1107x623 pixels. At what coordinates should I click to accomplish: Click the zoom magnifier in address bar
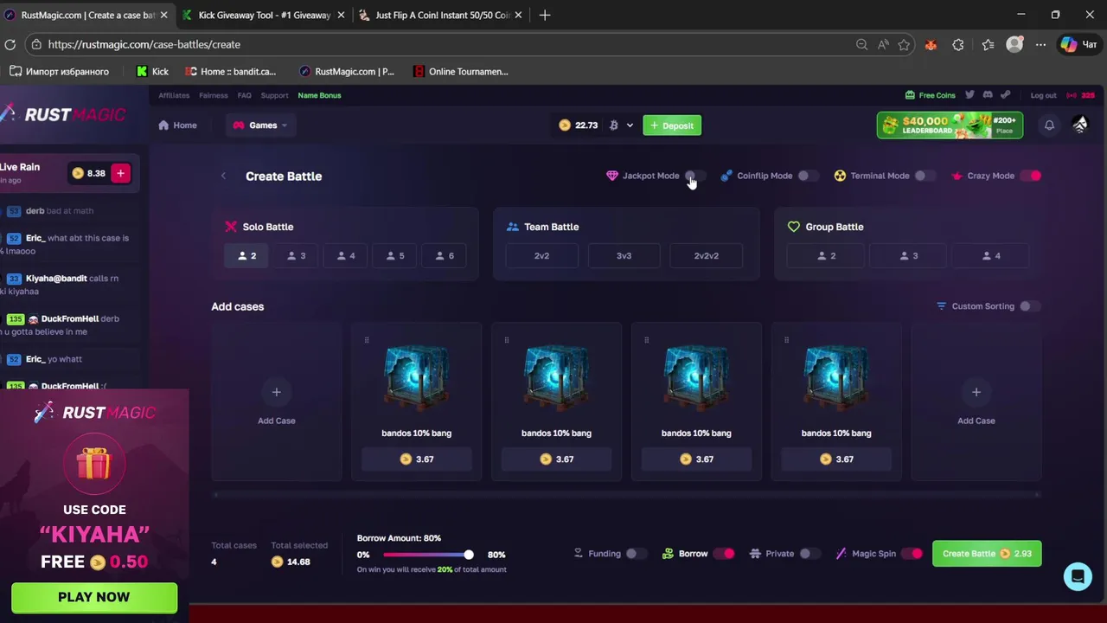tap(861, 44)
